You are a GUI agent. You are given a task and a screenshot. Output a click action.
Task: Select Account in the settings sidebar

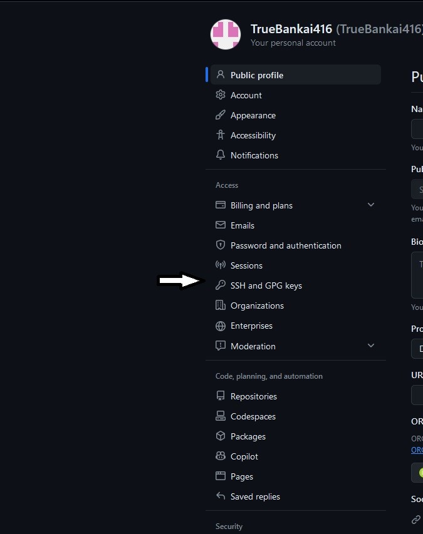point(246,95)
